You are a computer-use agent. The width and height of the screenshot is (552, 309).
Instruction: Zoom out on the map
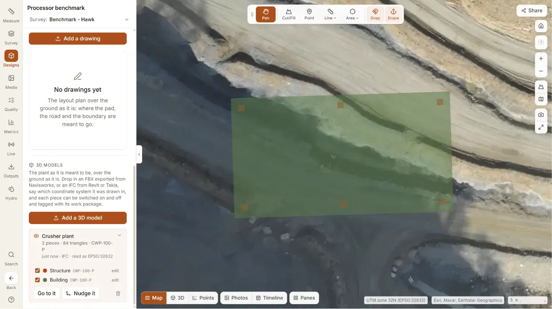coord(541,71)
